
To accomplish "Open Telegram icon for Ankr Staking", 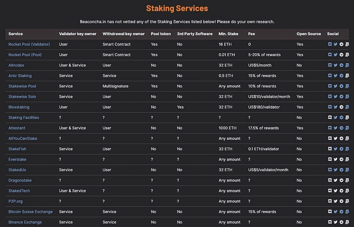I will click(341, 76).
